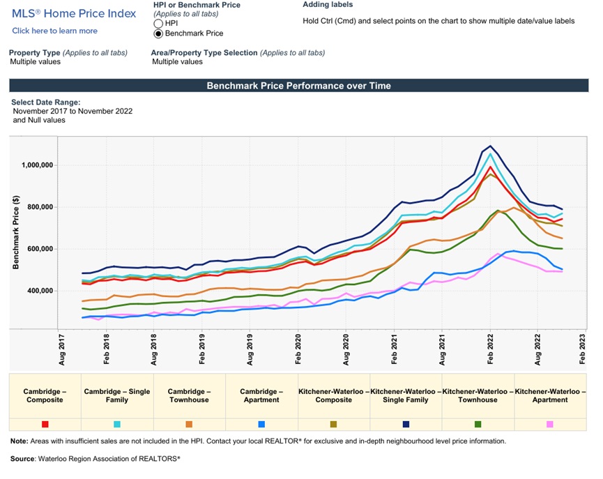Viewport: 603px width, 479px height.
Task: Click the olive Kitchener-Waterloo Composite swatch
Action: (333, 424)
